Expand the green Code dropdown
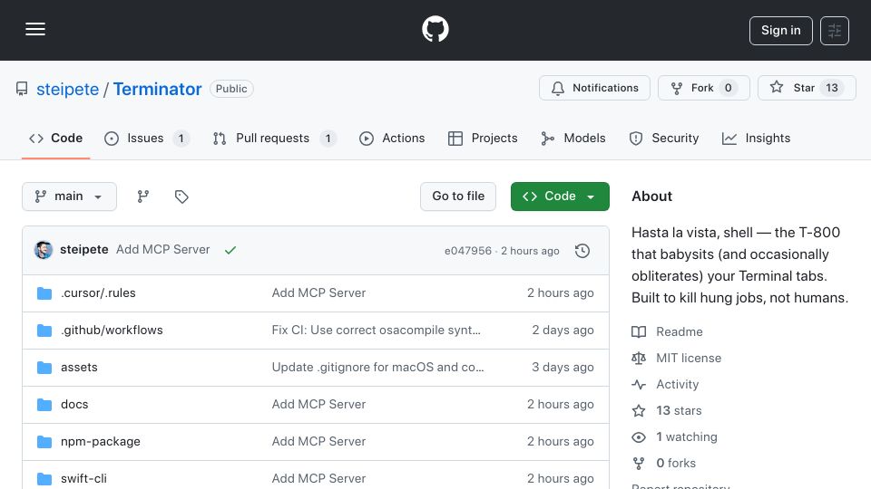The height and width of the screenshot is (489, 871). pyautogui.click(x=560, y=197)
